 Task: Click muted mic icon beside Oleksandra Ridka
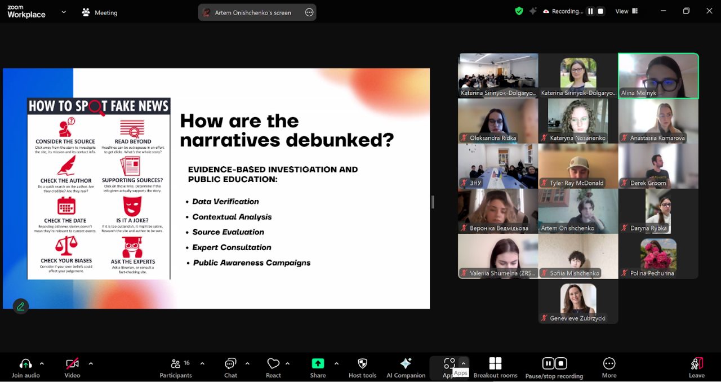465,138
